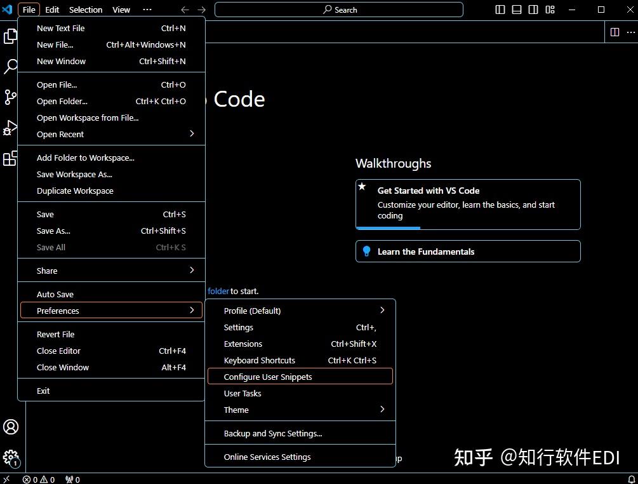
Task: Choose Online Services Settings
Action: 300,457
